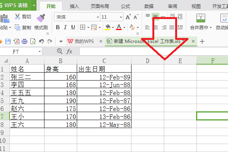Viewport: 228px width, 152px height.
Task: Click the Paste clipboard icon
Action: tap(5, 19)
